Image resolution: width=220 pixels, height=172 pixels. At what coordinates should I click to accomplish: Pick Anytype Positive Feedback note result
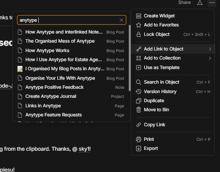pyautogui.click(x=71, y=87)
